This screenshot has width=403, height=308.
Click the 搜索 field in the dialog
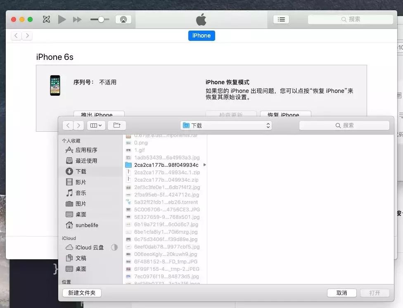344,125
